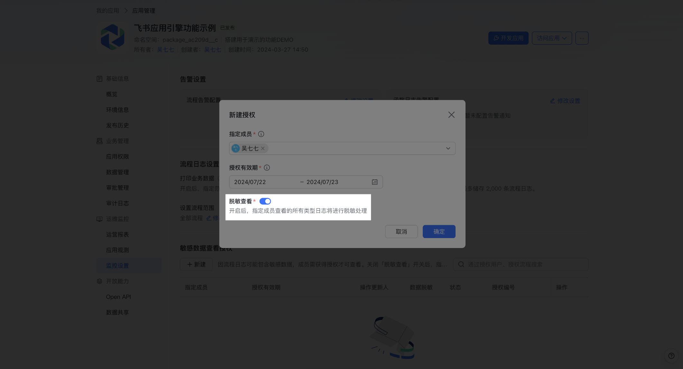Image resolution: width=683 pixels, height=369 pixels.
Task: Click the authorization search field
Action: 521,264
